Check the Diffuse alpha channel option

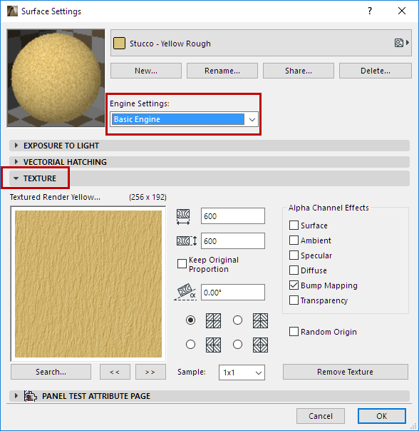pyautogui.click(x=294, y=270)
